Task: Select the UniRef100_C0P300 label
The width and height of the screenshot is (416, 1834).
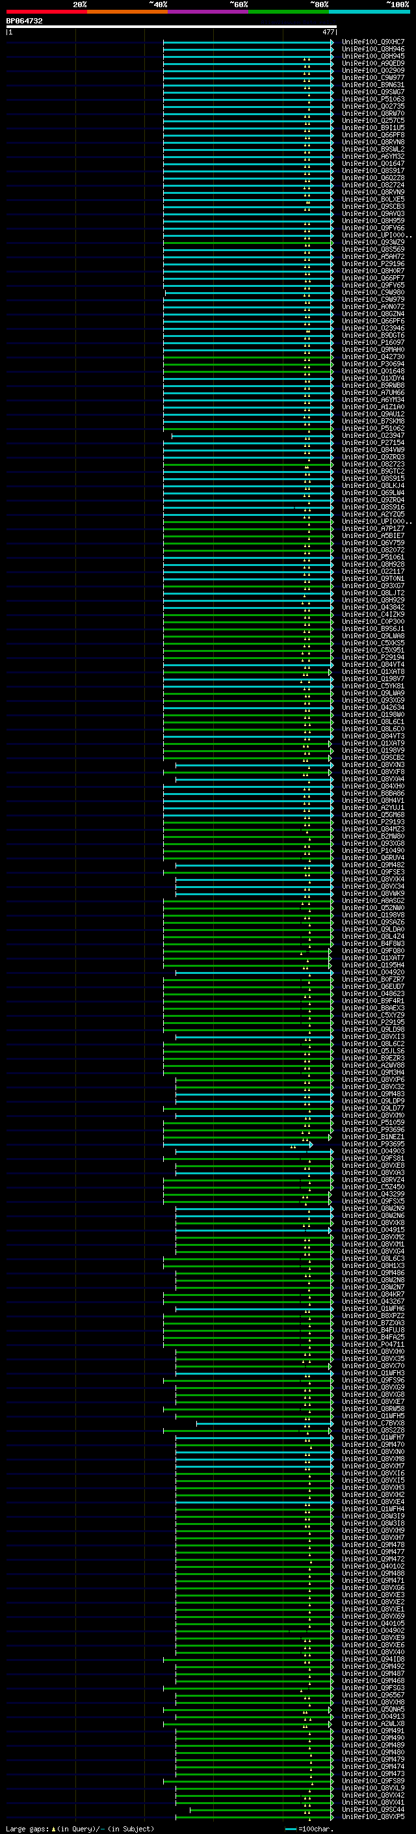Action: tap(372, 621)
